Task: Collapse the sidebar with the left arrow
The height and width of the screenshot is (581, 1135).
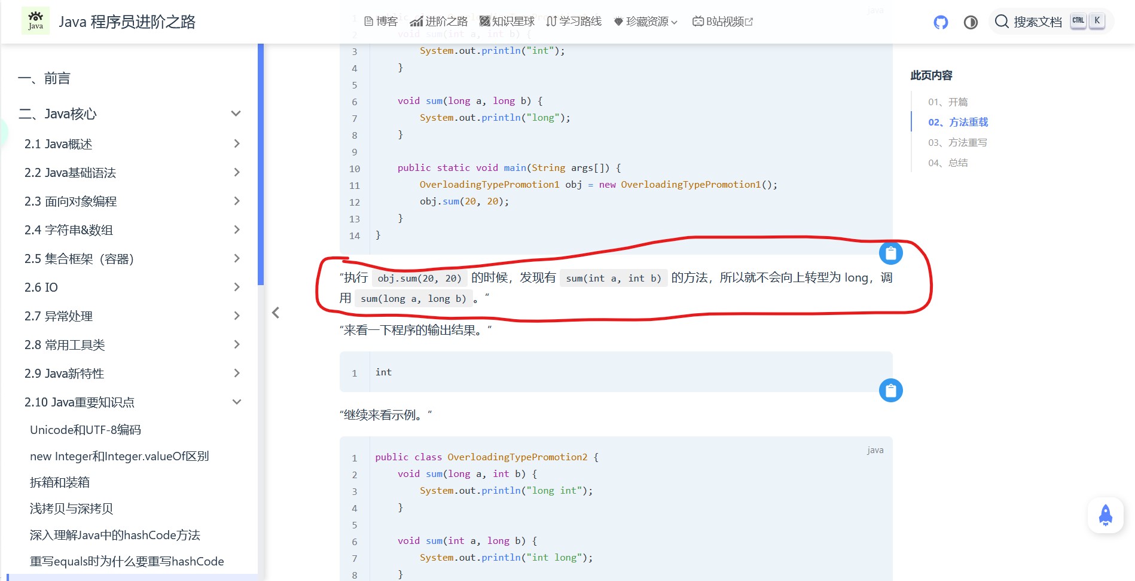Action: pyautogui.click(x=276, y=313)
